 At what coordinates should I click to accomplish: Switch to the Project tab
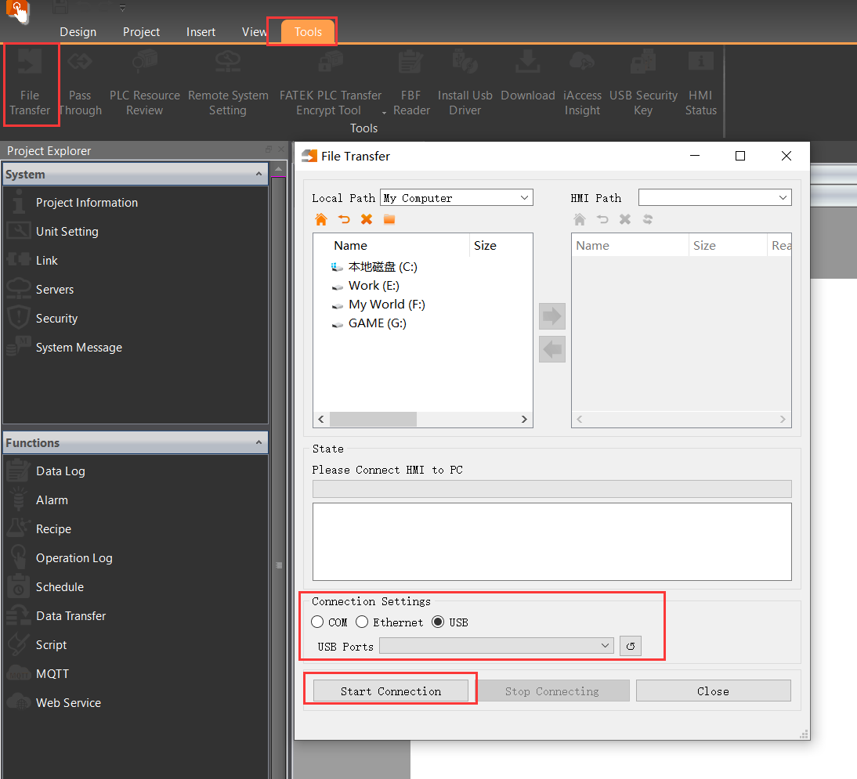click(x=141, y=31)
